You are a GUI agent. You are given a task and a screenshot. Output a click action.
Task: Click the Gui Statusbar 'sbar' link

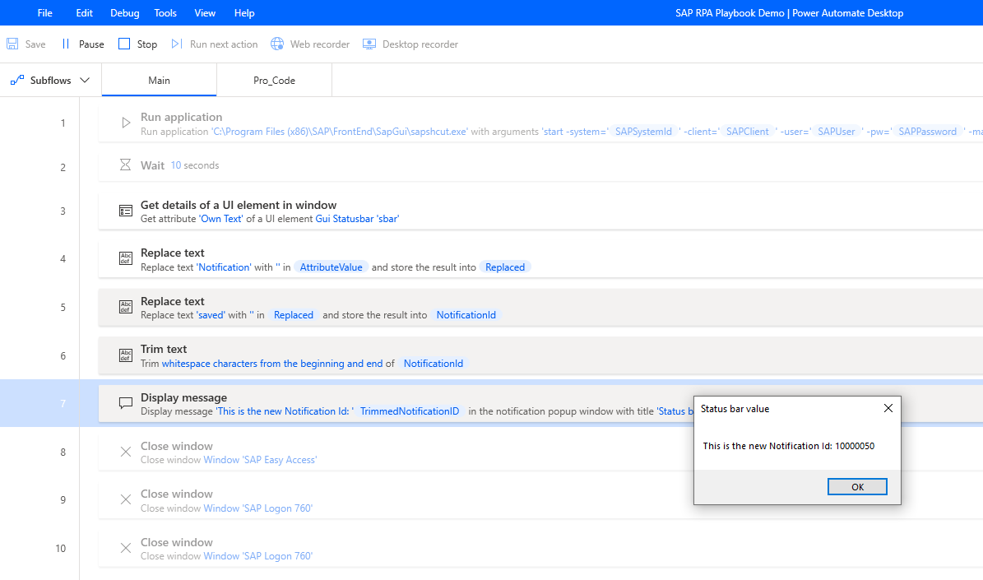357,219
